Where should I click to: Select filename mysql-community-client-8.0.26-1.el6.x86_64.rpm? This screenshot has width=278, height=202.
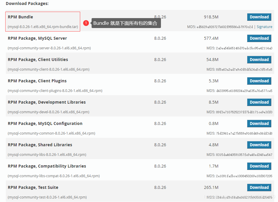[x=49, y=69]
